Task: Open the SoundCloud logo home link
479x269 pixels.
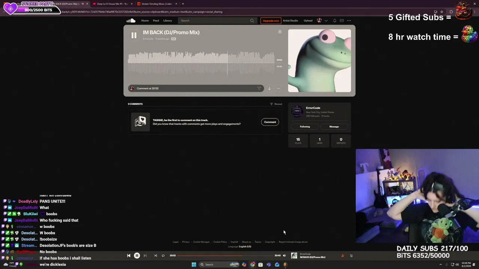Action: (131, 21)
